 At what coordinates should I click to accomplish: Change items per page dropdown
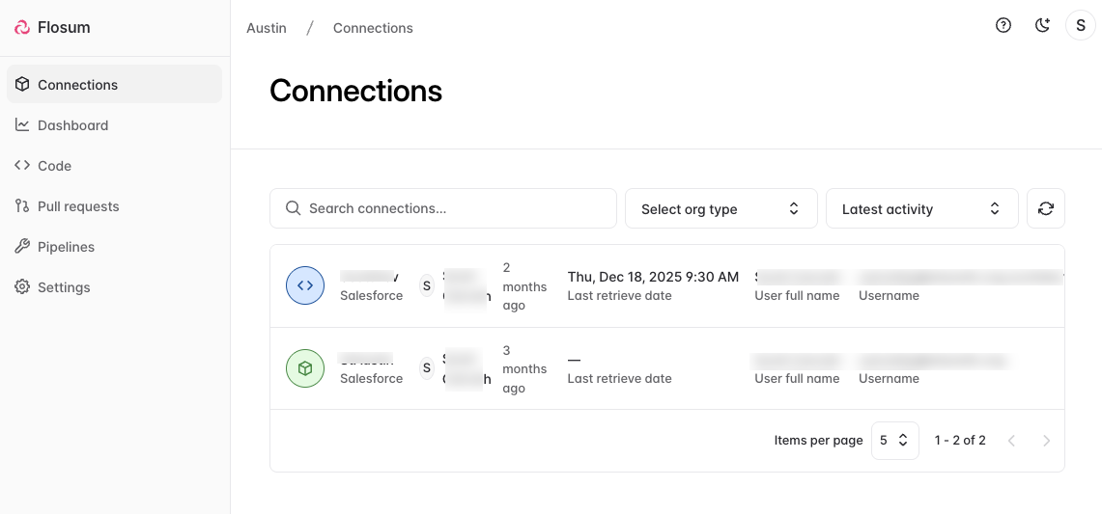pos(894,440)
